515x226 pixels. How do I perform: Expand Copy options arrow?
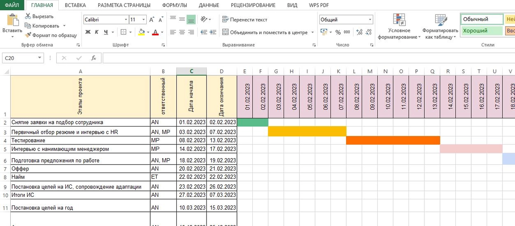(x=64, y=26)
